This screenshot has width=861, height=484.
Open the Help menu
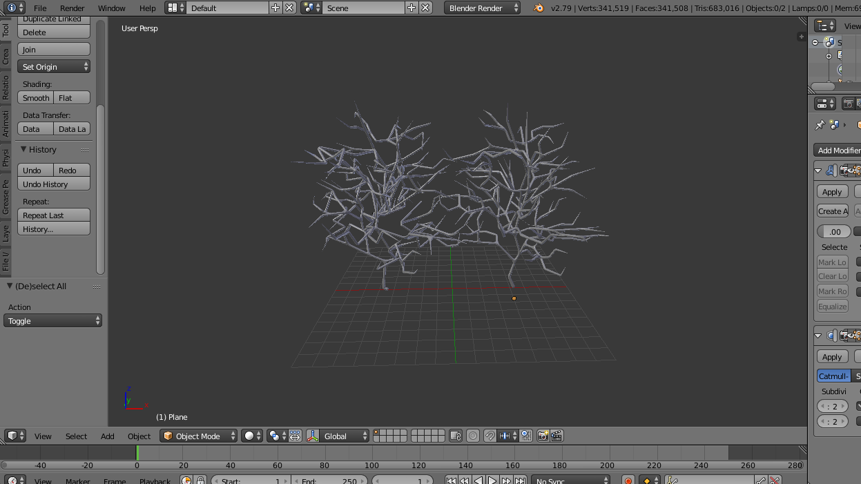click(147, 8)
